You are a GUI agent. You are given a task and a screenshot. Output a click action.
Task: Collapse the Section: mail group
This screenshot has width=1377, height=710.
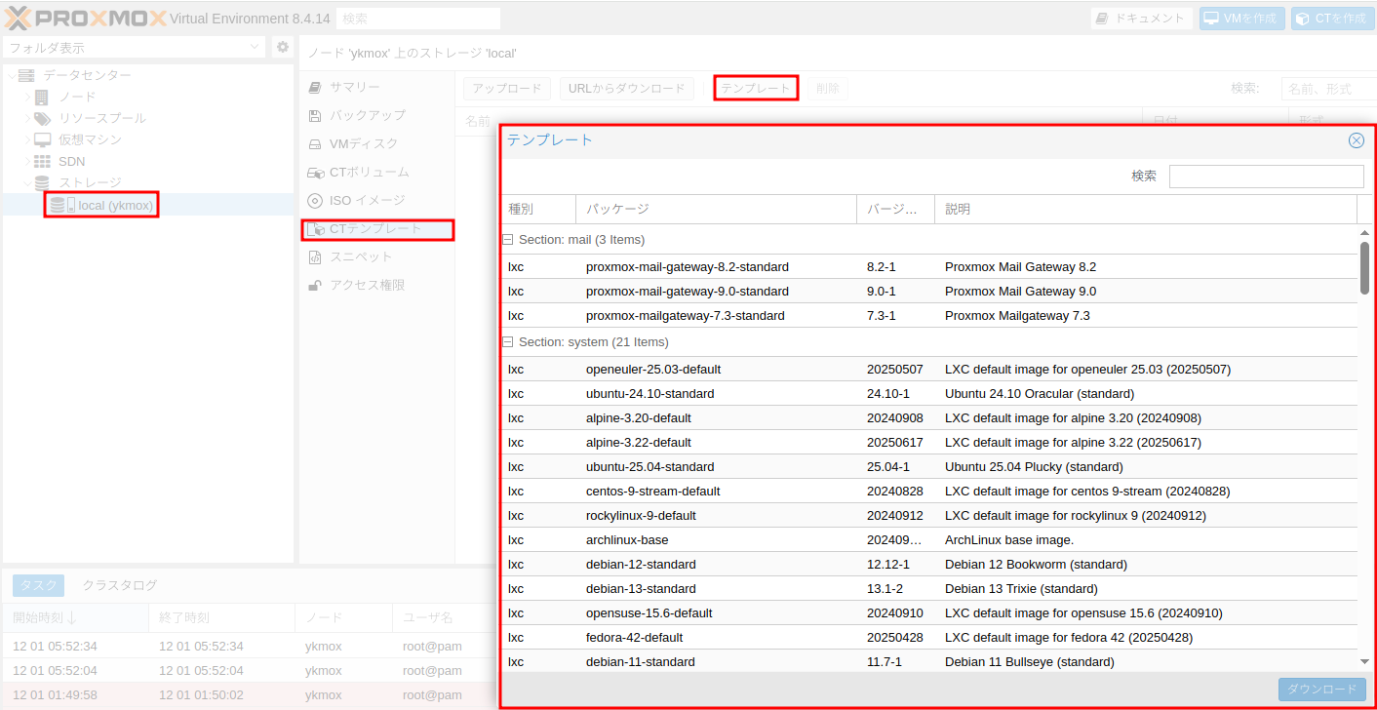(507, 240)
